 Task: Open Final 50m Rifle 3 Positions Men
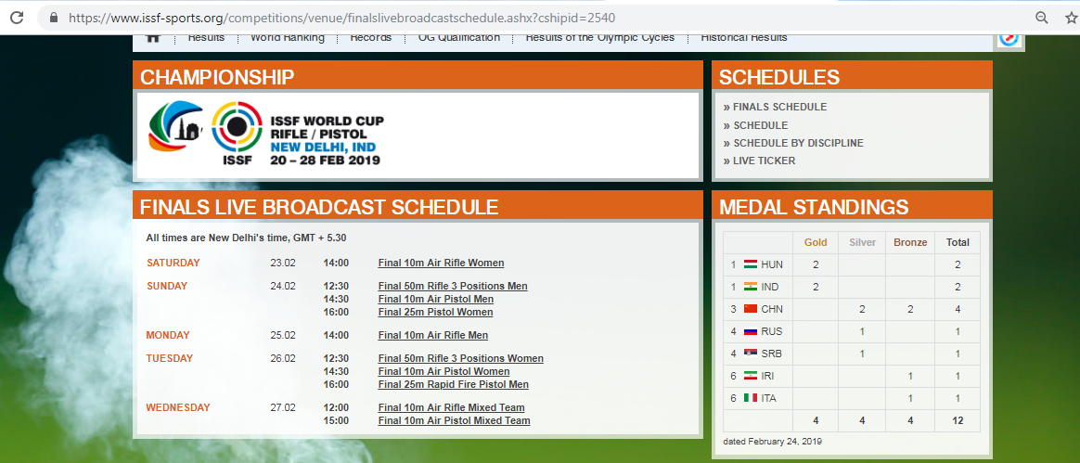coord(453,286)
